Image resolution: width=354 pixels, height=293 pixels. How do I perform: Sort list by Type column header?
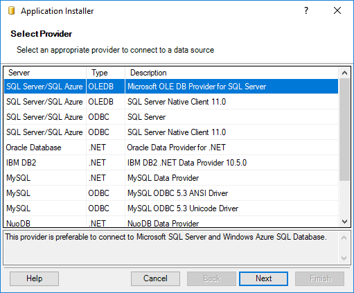tap(105, 73)
